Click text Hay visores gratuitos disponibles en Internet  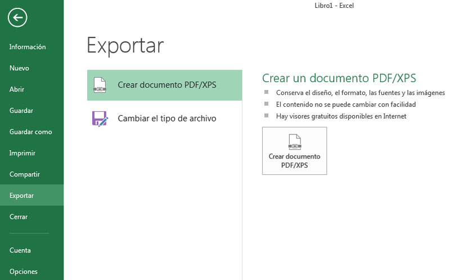click(x=341, y=116)
